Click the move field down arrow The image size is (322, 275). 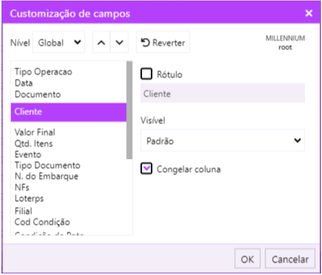(x=119, y=43)
